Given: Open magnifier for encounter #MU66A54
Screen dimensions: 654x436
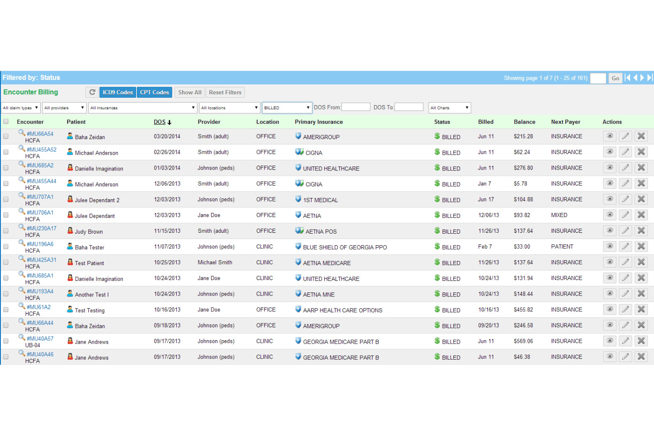Looking at the screenshot, I should 21,133.
